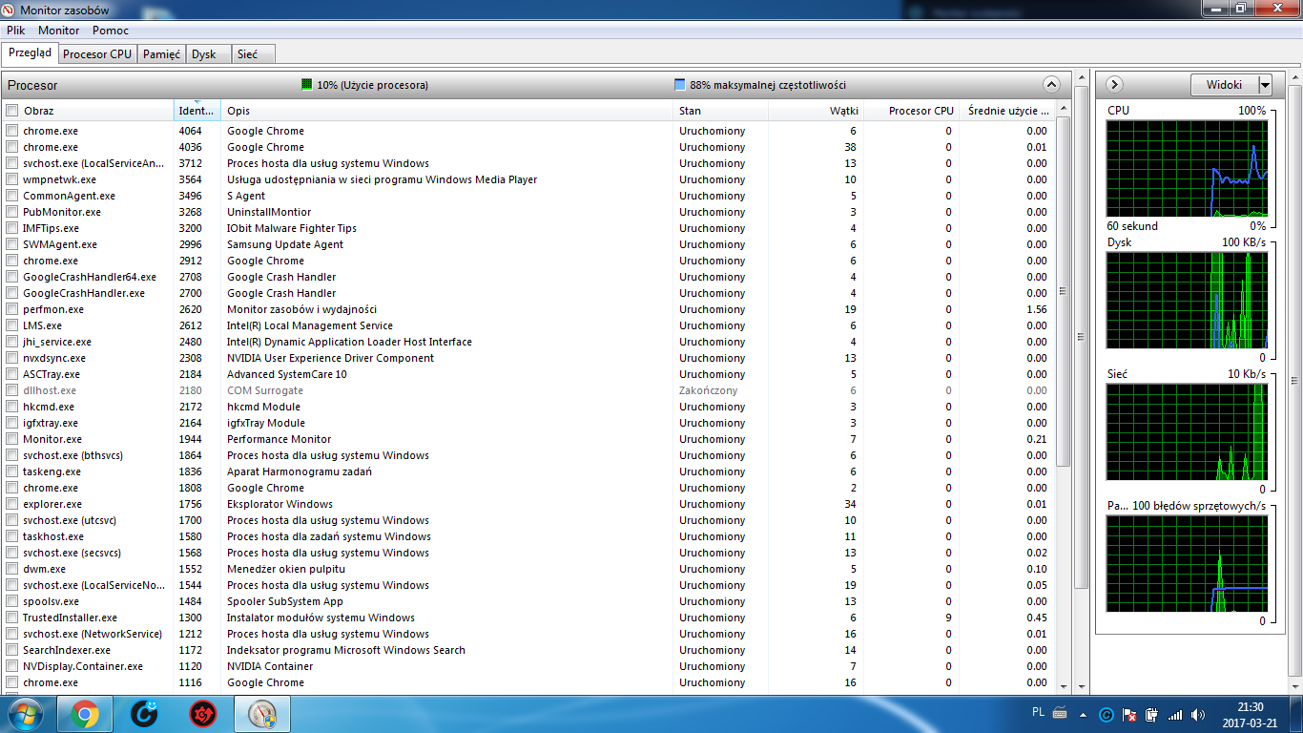Select the taskeng.exe process name
Screen dimensions: 1303x733
coord(53,471)
